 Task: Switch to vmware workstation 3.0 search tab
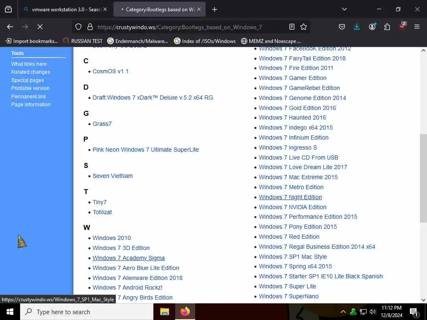tap(65, 9)
